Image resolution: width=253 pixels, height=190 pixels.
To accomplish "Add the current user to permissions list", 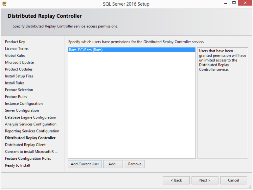I will tap(85, 164).
